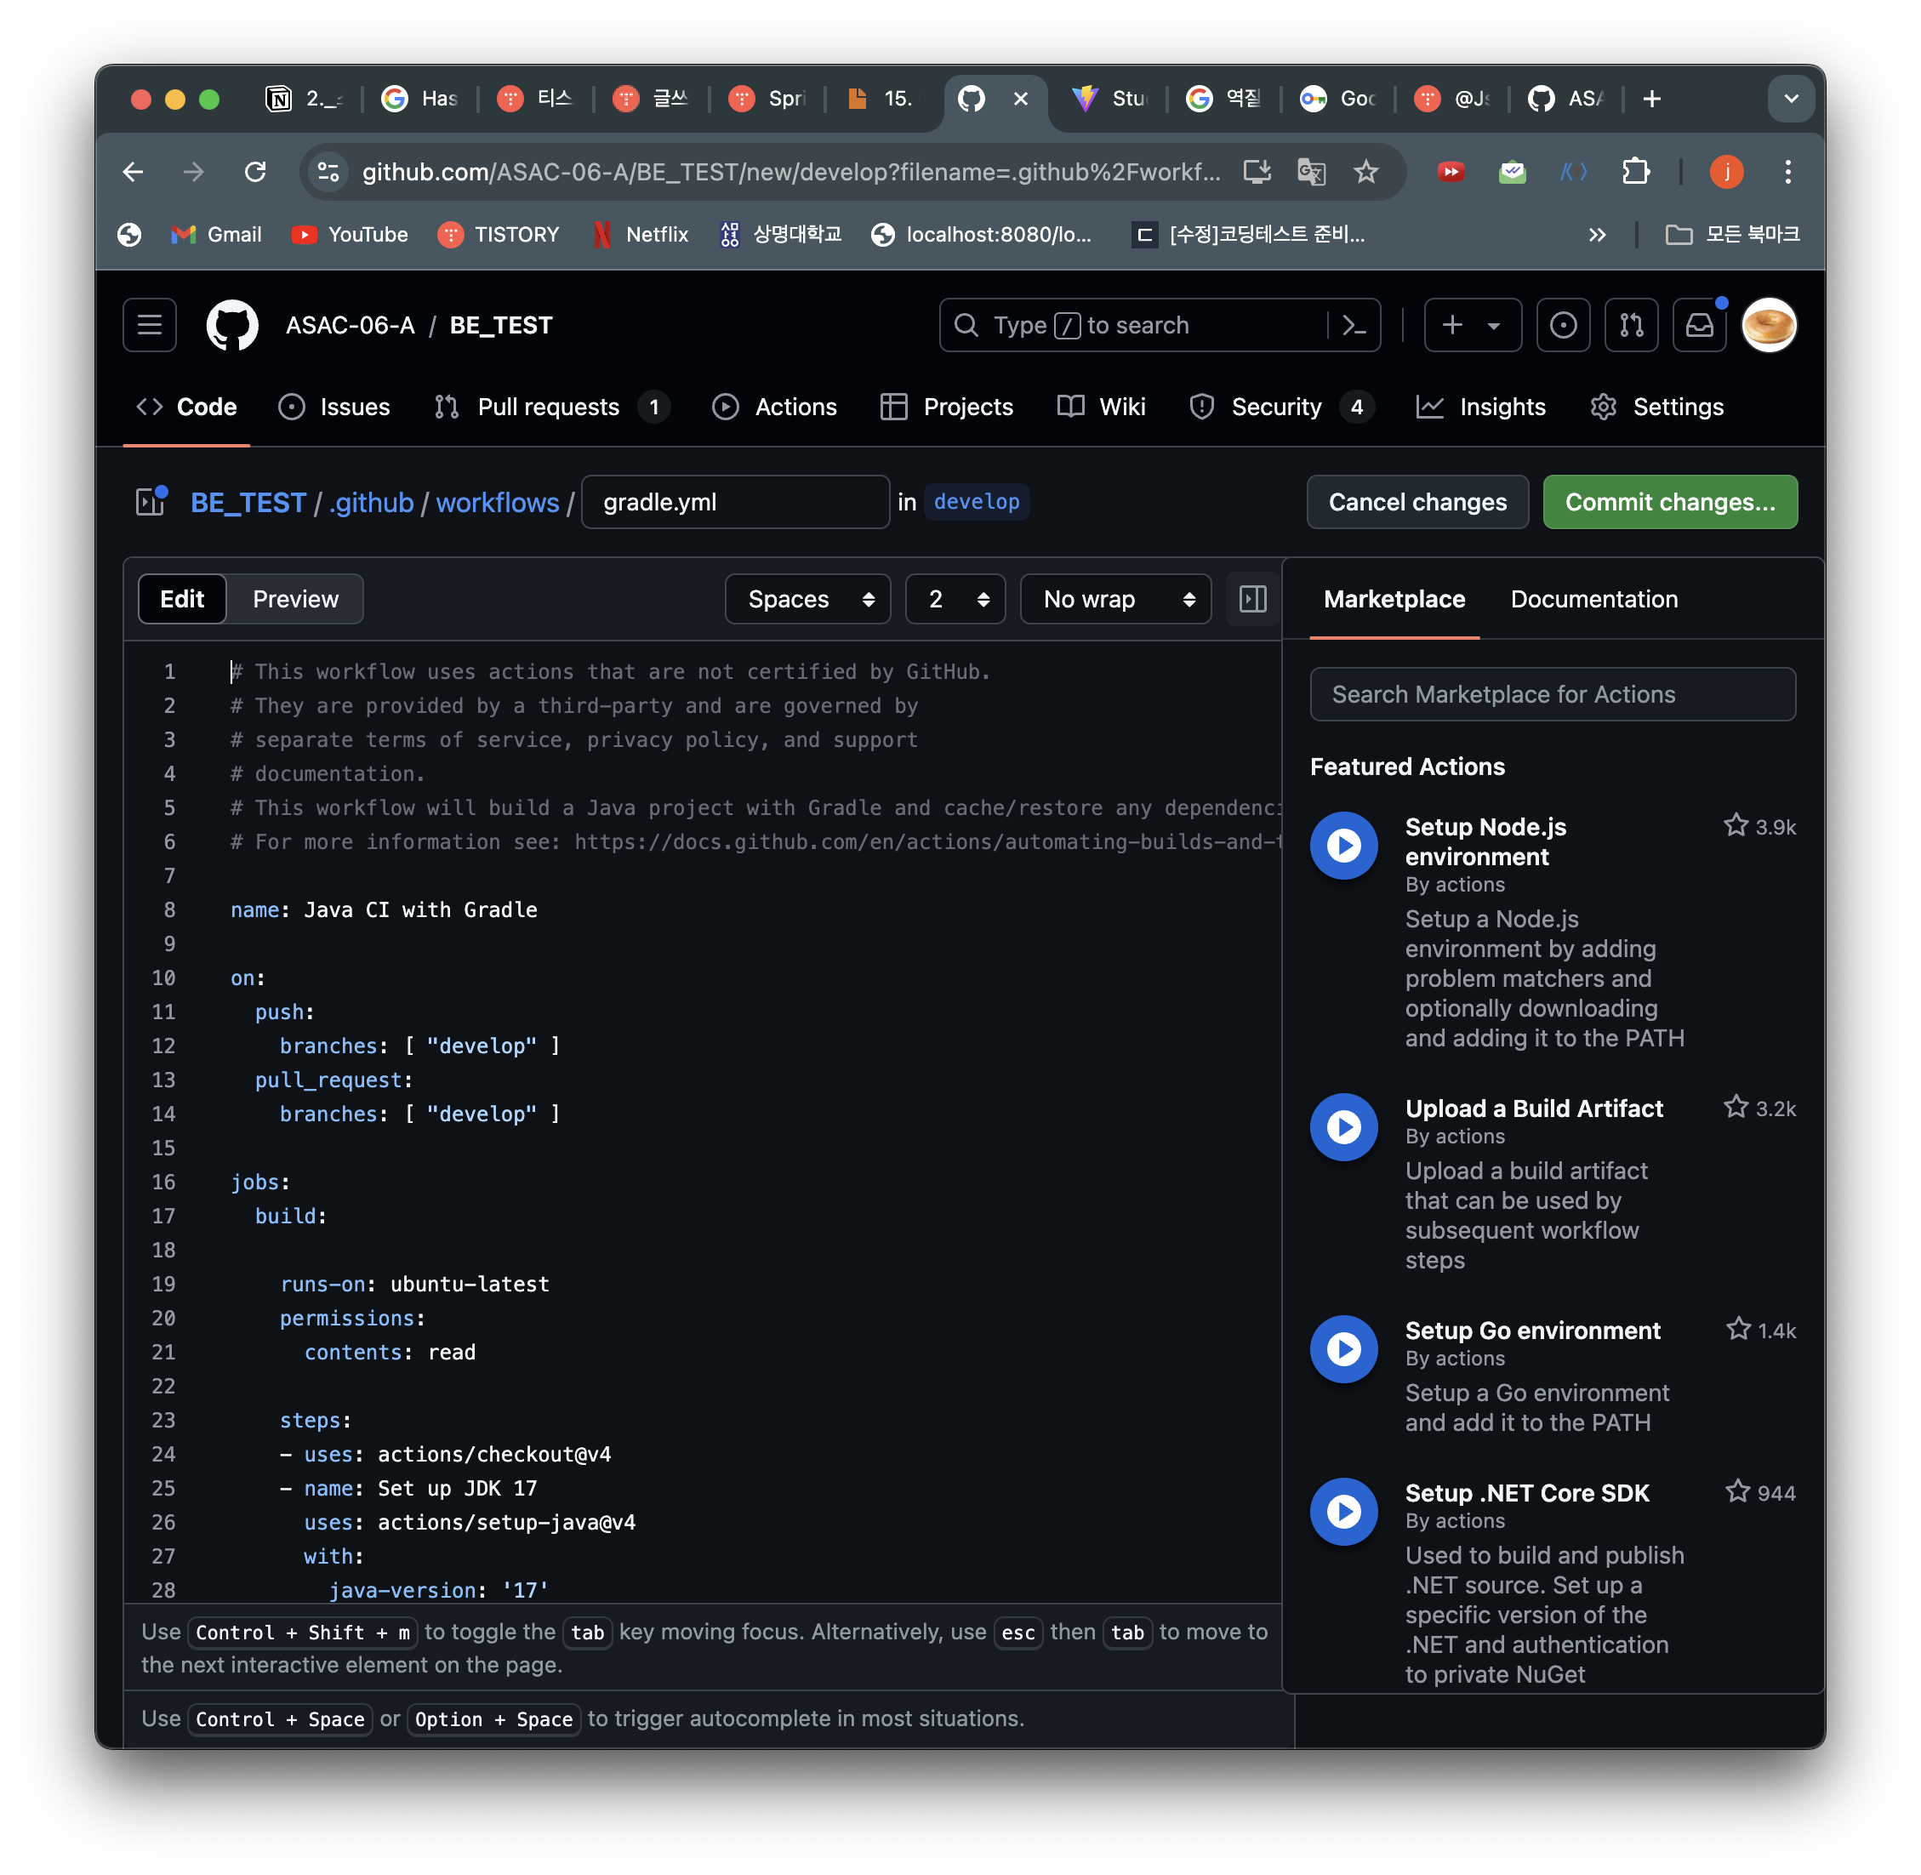1921x1875 pixels.
Task: Click the translate page icon in address bar
Action: (x=1312, y=173)
